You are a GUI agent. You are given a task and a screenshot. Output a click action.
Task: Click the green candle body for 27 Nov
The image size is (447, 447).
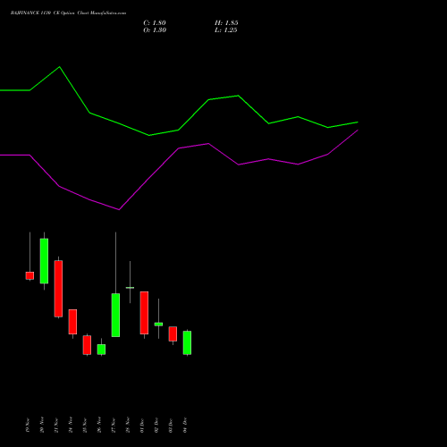(115, 316)
